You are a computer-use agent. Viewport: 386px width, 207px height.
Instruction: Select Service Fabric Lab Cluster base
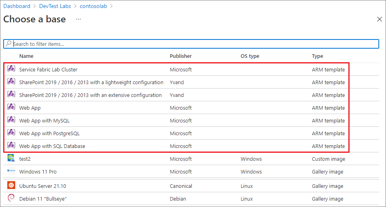(48, 70)
